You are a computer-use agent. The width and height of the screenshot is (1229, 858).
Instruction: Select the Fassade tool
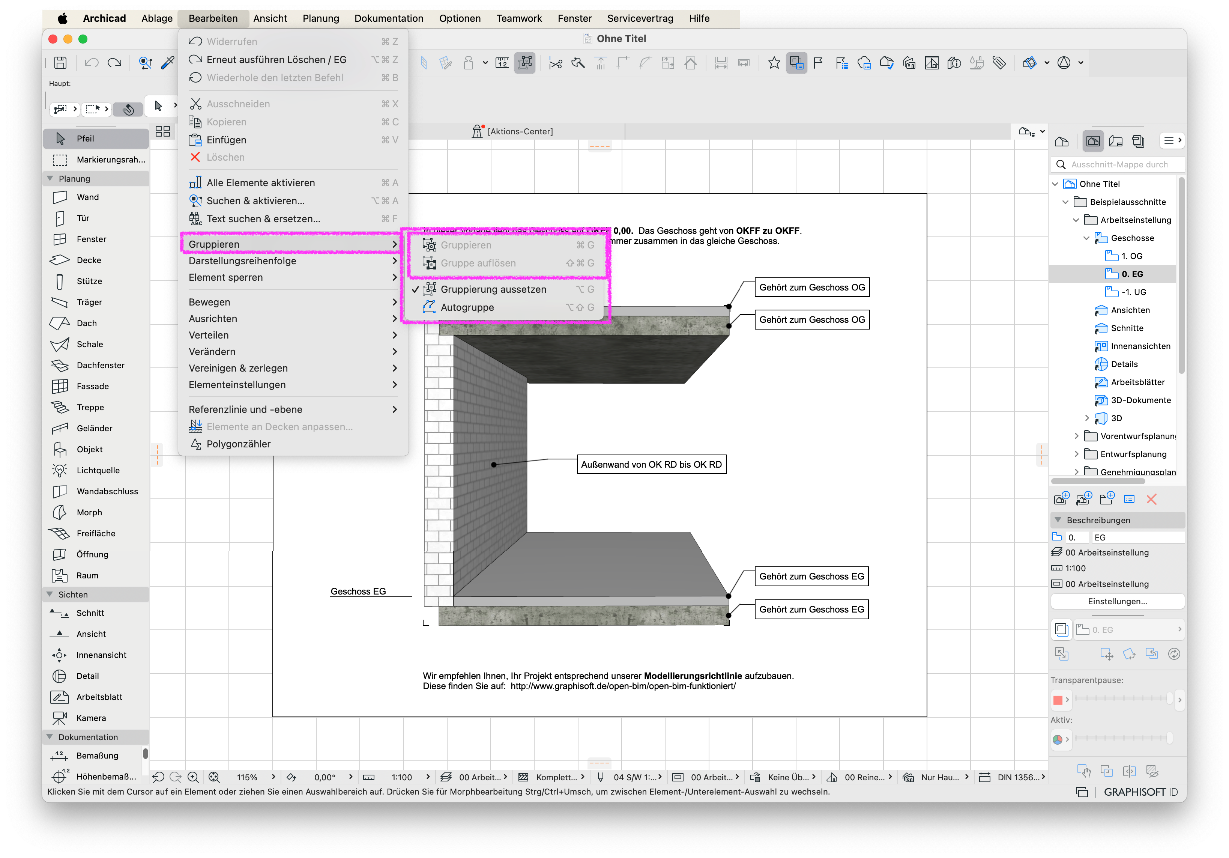95,386
